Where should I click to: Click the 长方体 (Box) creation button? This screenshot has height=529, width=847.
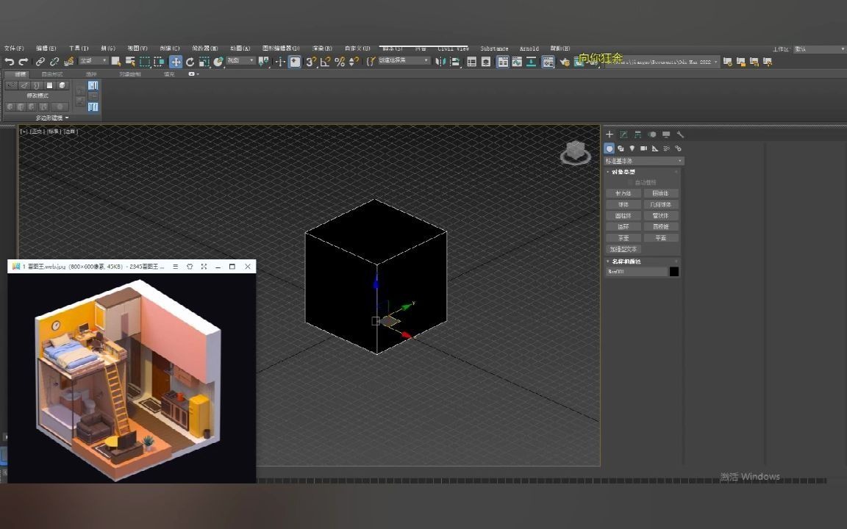pos(623,192)
